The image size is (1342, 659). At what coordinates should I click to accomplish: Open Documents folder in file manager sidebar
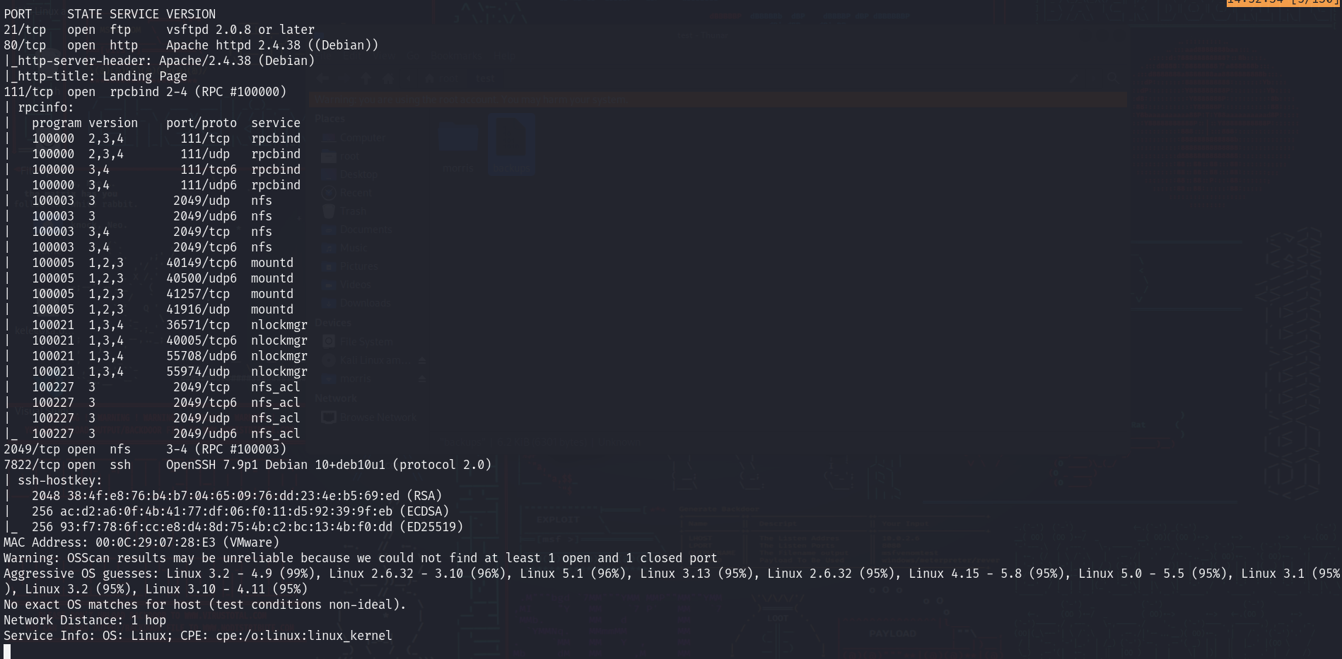coord(356,230)
